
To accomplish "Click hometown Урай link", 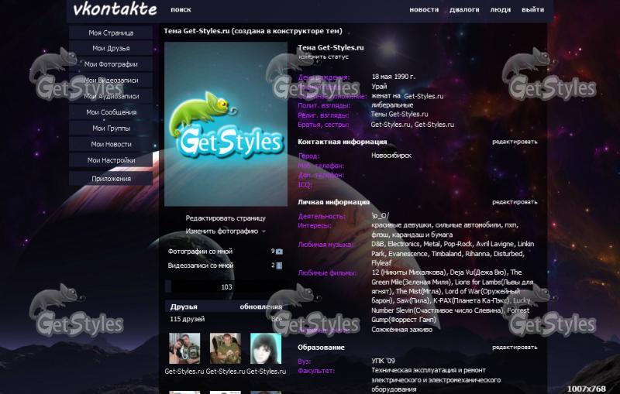I will tap(379, 87).
